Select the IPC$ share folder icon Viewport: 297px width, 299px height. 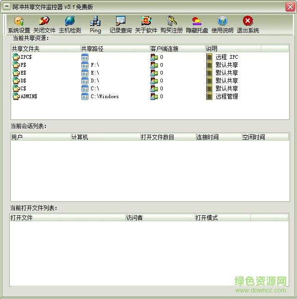point(16,57)
